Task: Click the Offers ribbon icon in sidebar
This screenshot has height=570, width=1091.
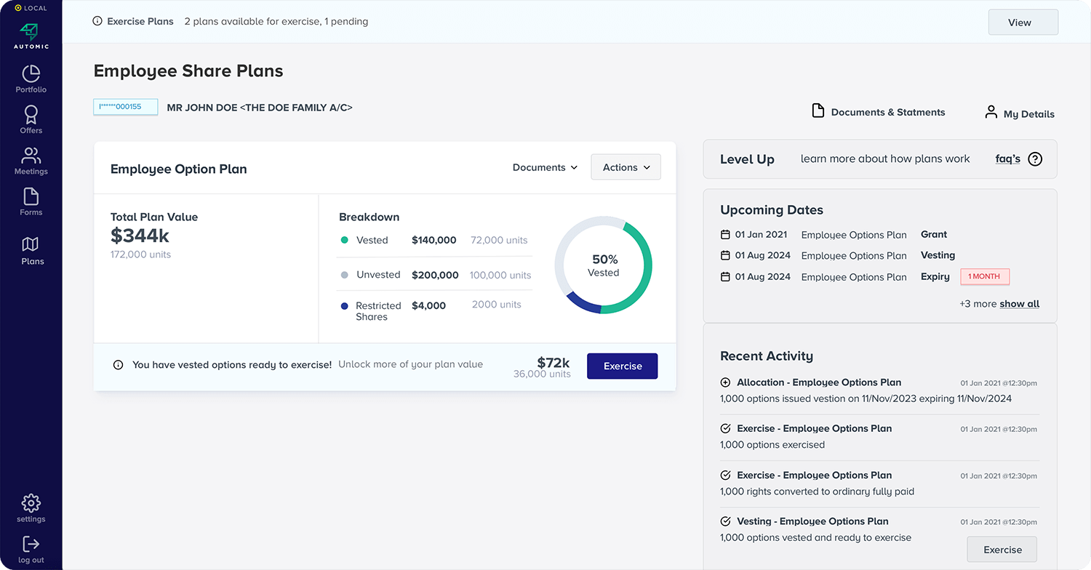Action: (x=31, y=115)
